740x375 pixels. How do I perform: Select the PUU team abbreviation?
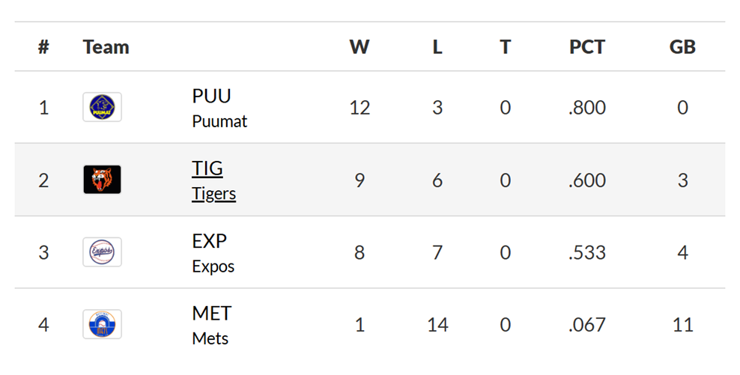pyautogui.click(x=211, y=96)
